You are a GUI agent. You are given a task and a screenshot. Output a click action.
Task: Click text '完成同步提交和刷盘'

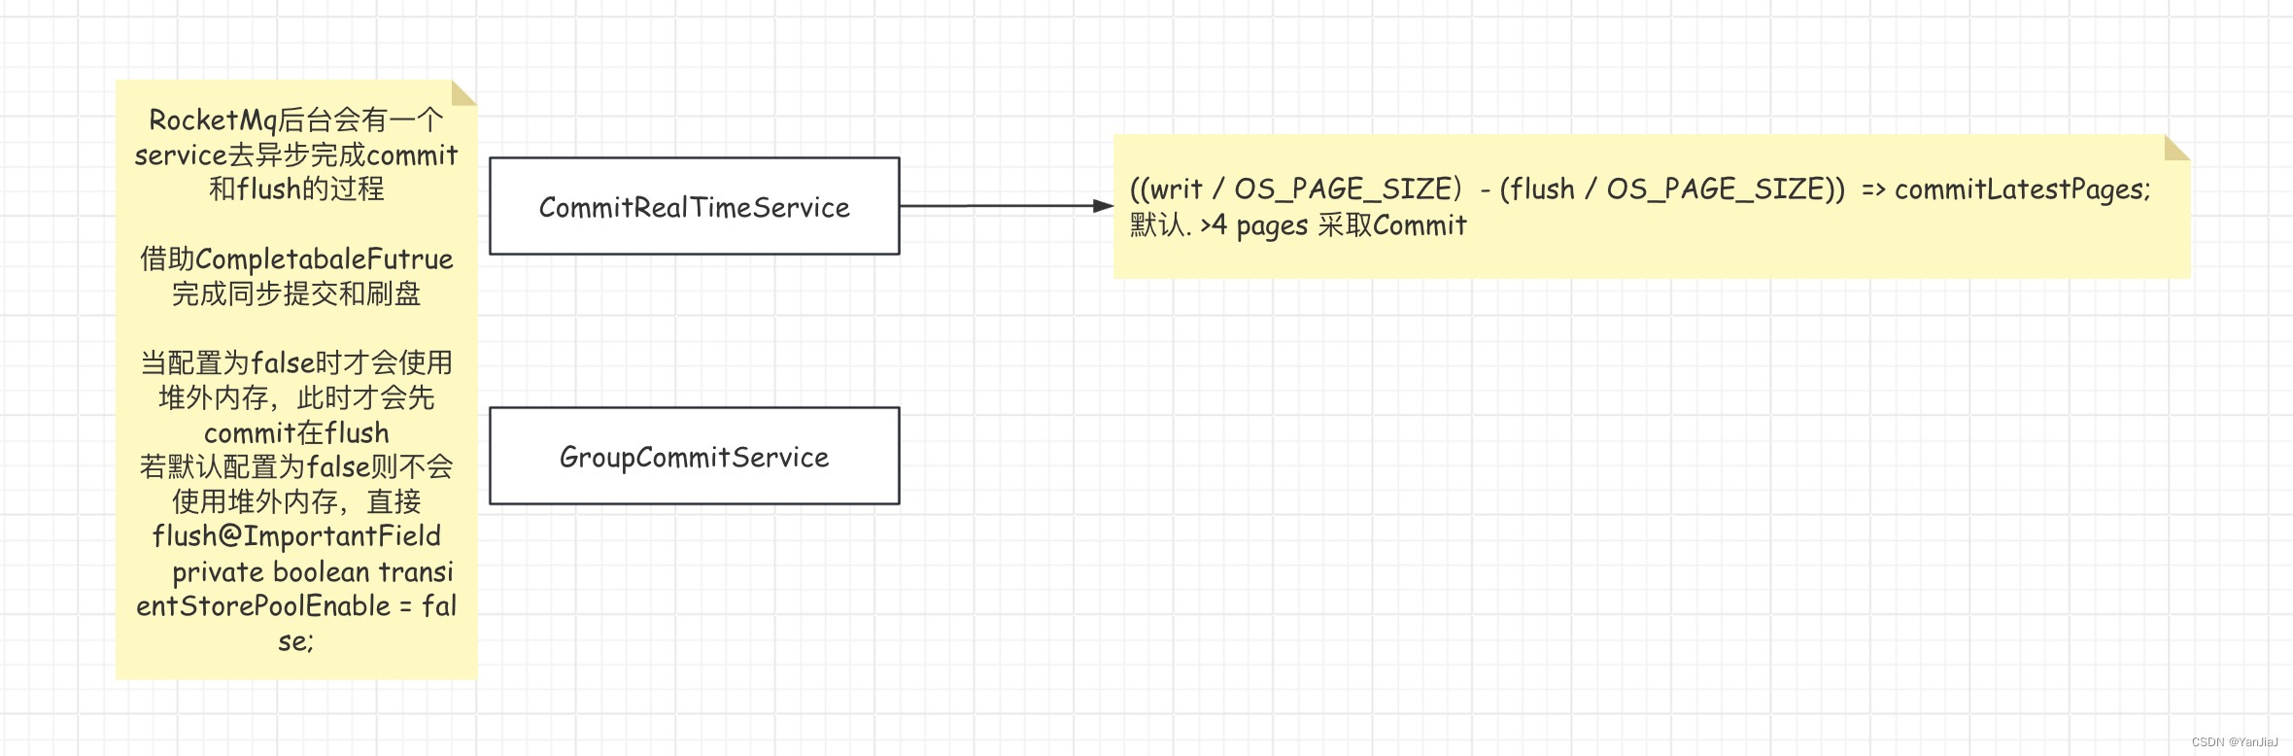coord(296,293)
